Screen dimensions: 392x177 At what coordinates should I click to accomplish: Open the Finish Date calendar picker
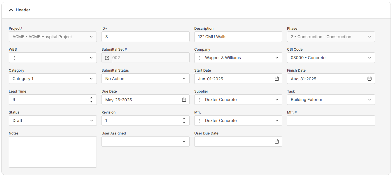click(370, 79)
